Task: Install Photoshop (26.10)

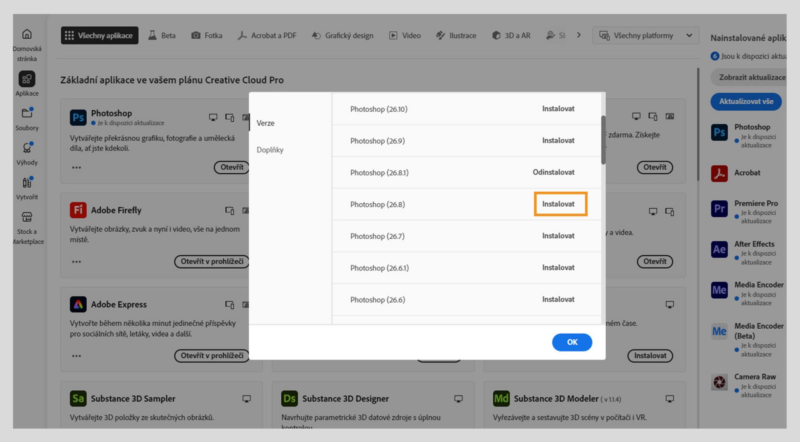Action: (558, 109)
